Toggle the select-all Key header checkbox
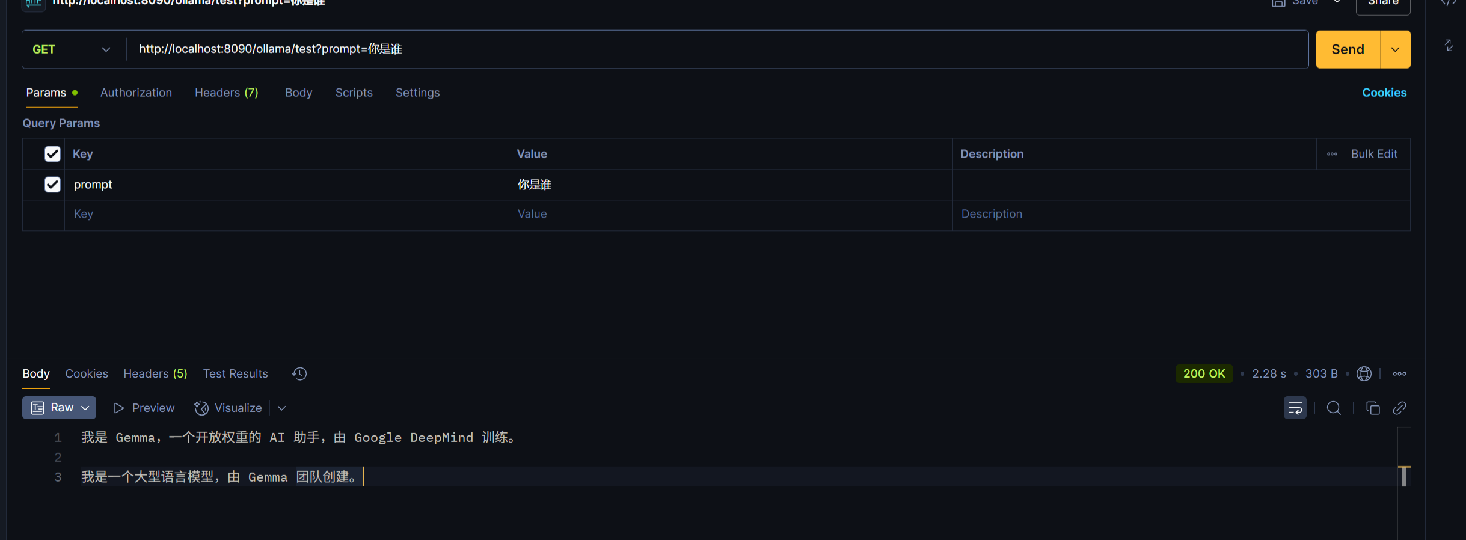The width and height of the screenshot is (1466, 540). point(52,153)
